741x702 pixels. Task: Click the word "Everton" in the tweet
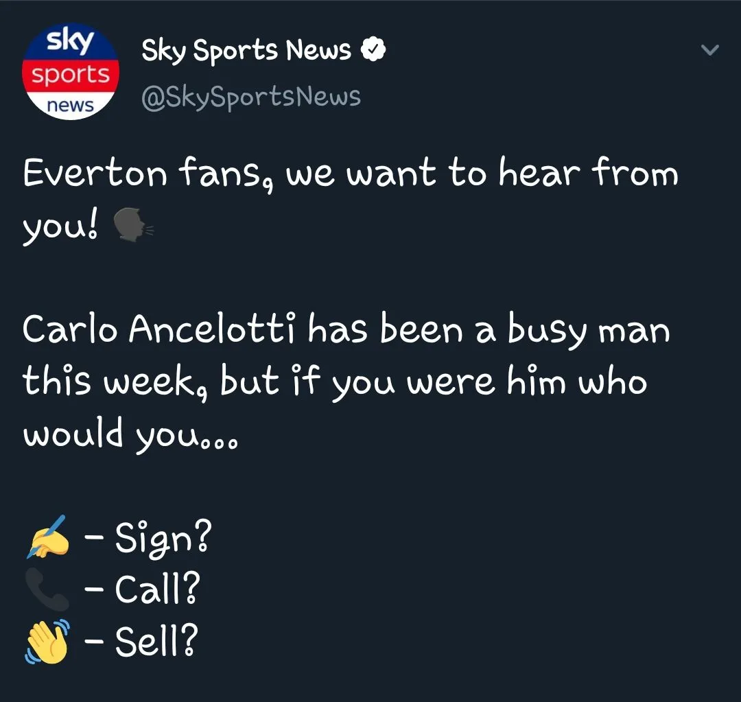tap(94, 174)
